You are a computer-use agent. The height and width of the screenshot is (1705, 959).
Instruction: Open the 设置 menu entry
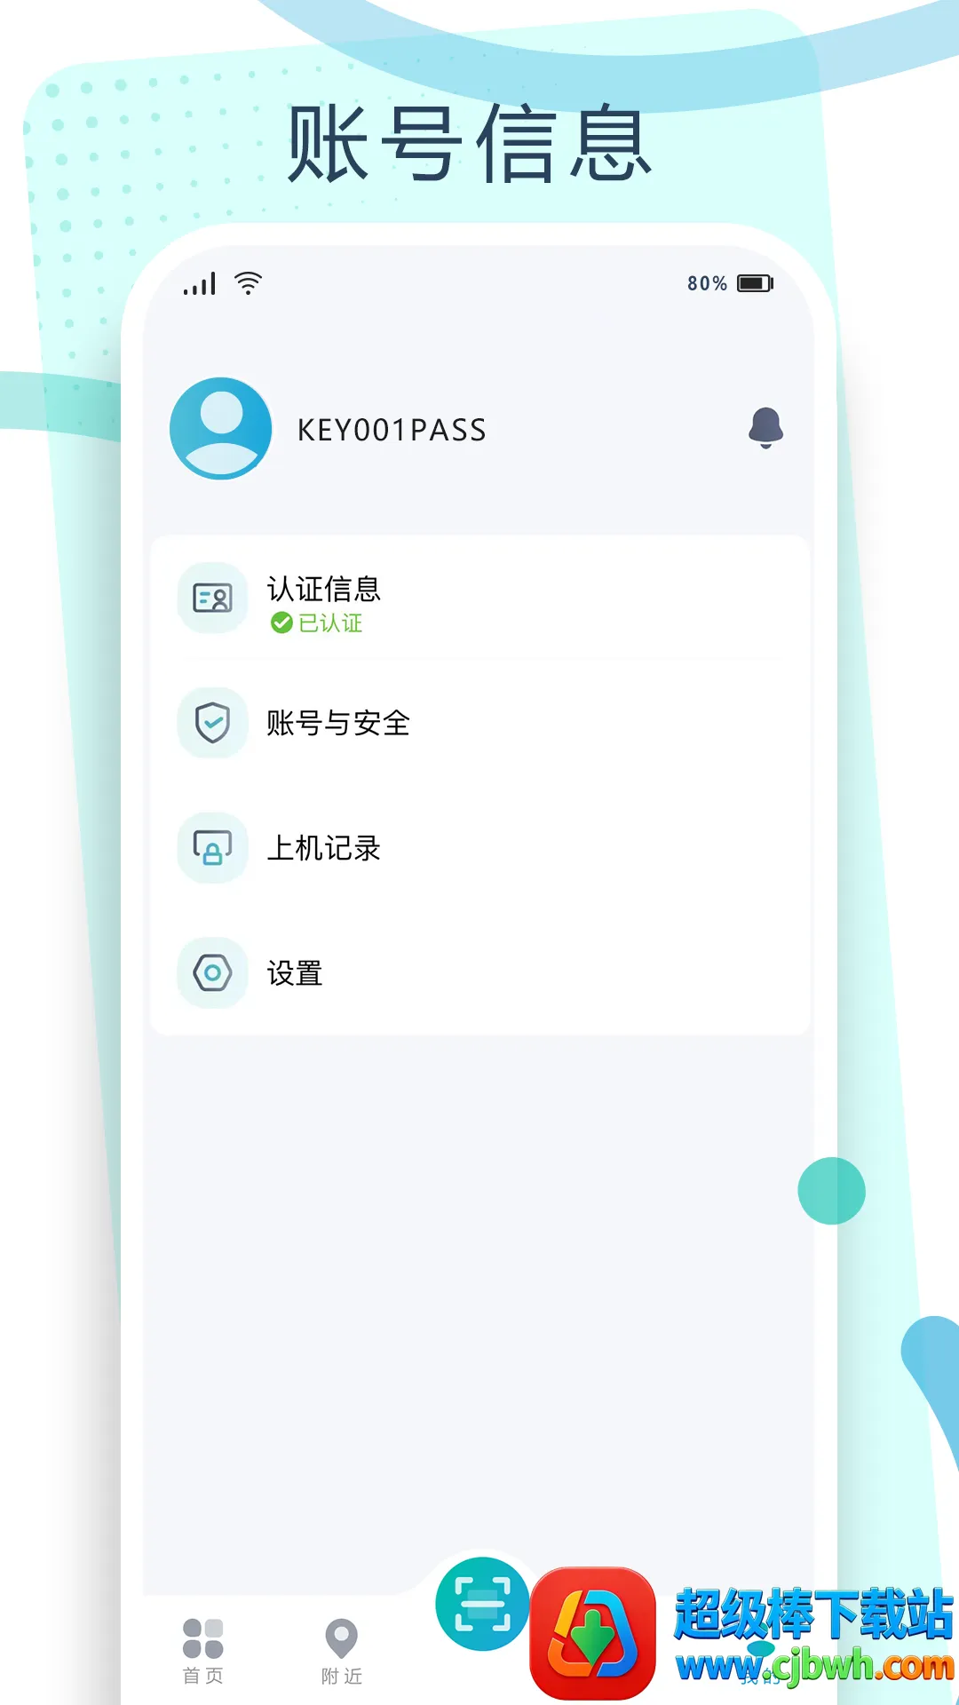pyautogui.click(x=480, y=973)
